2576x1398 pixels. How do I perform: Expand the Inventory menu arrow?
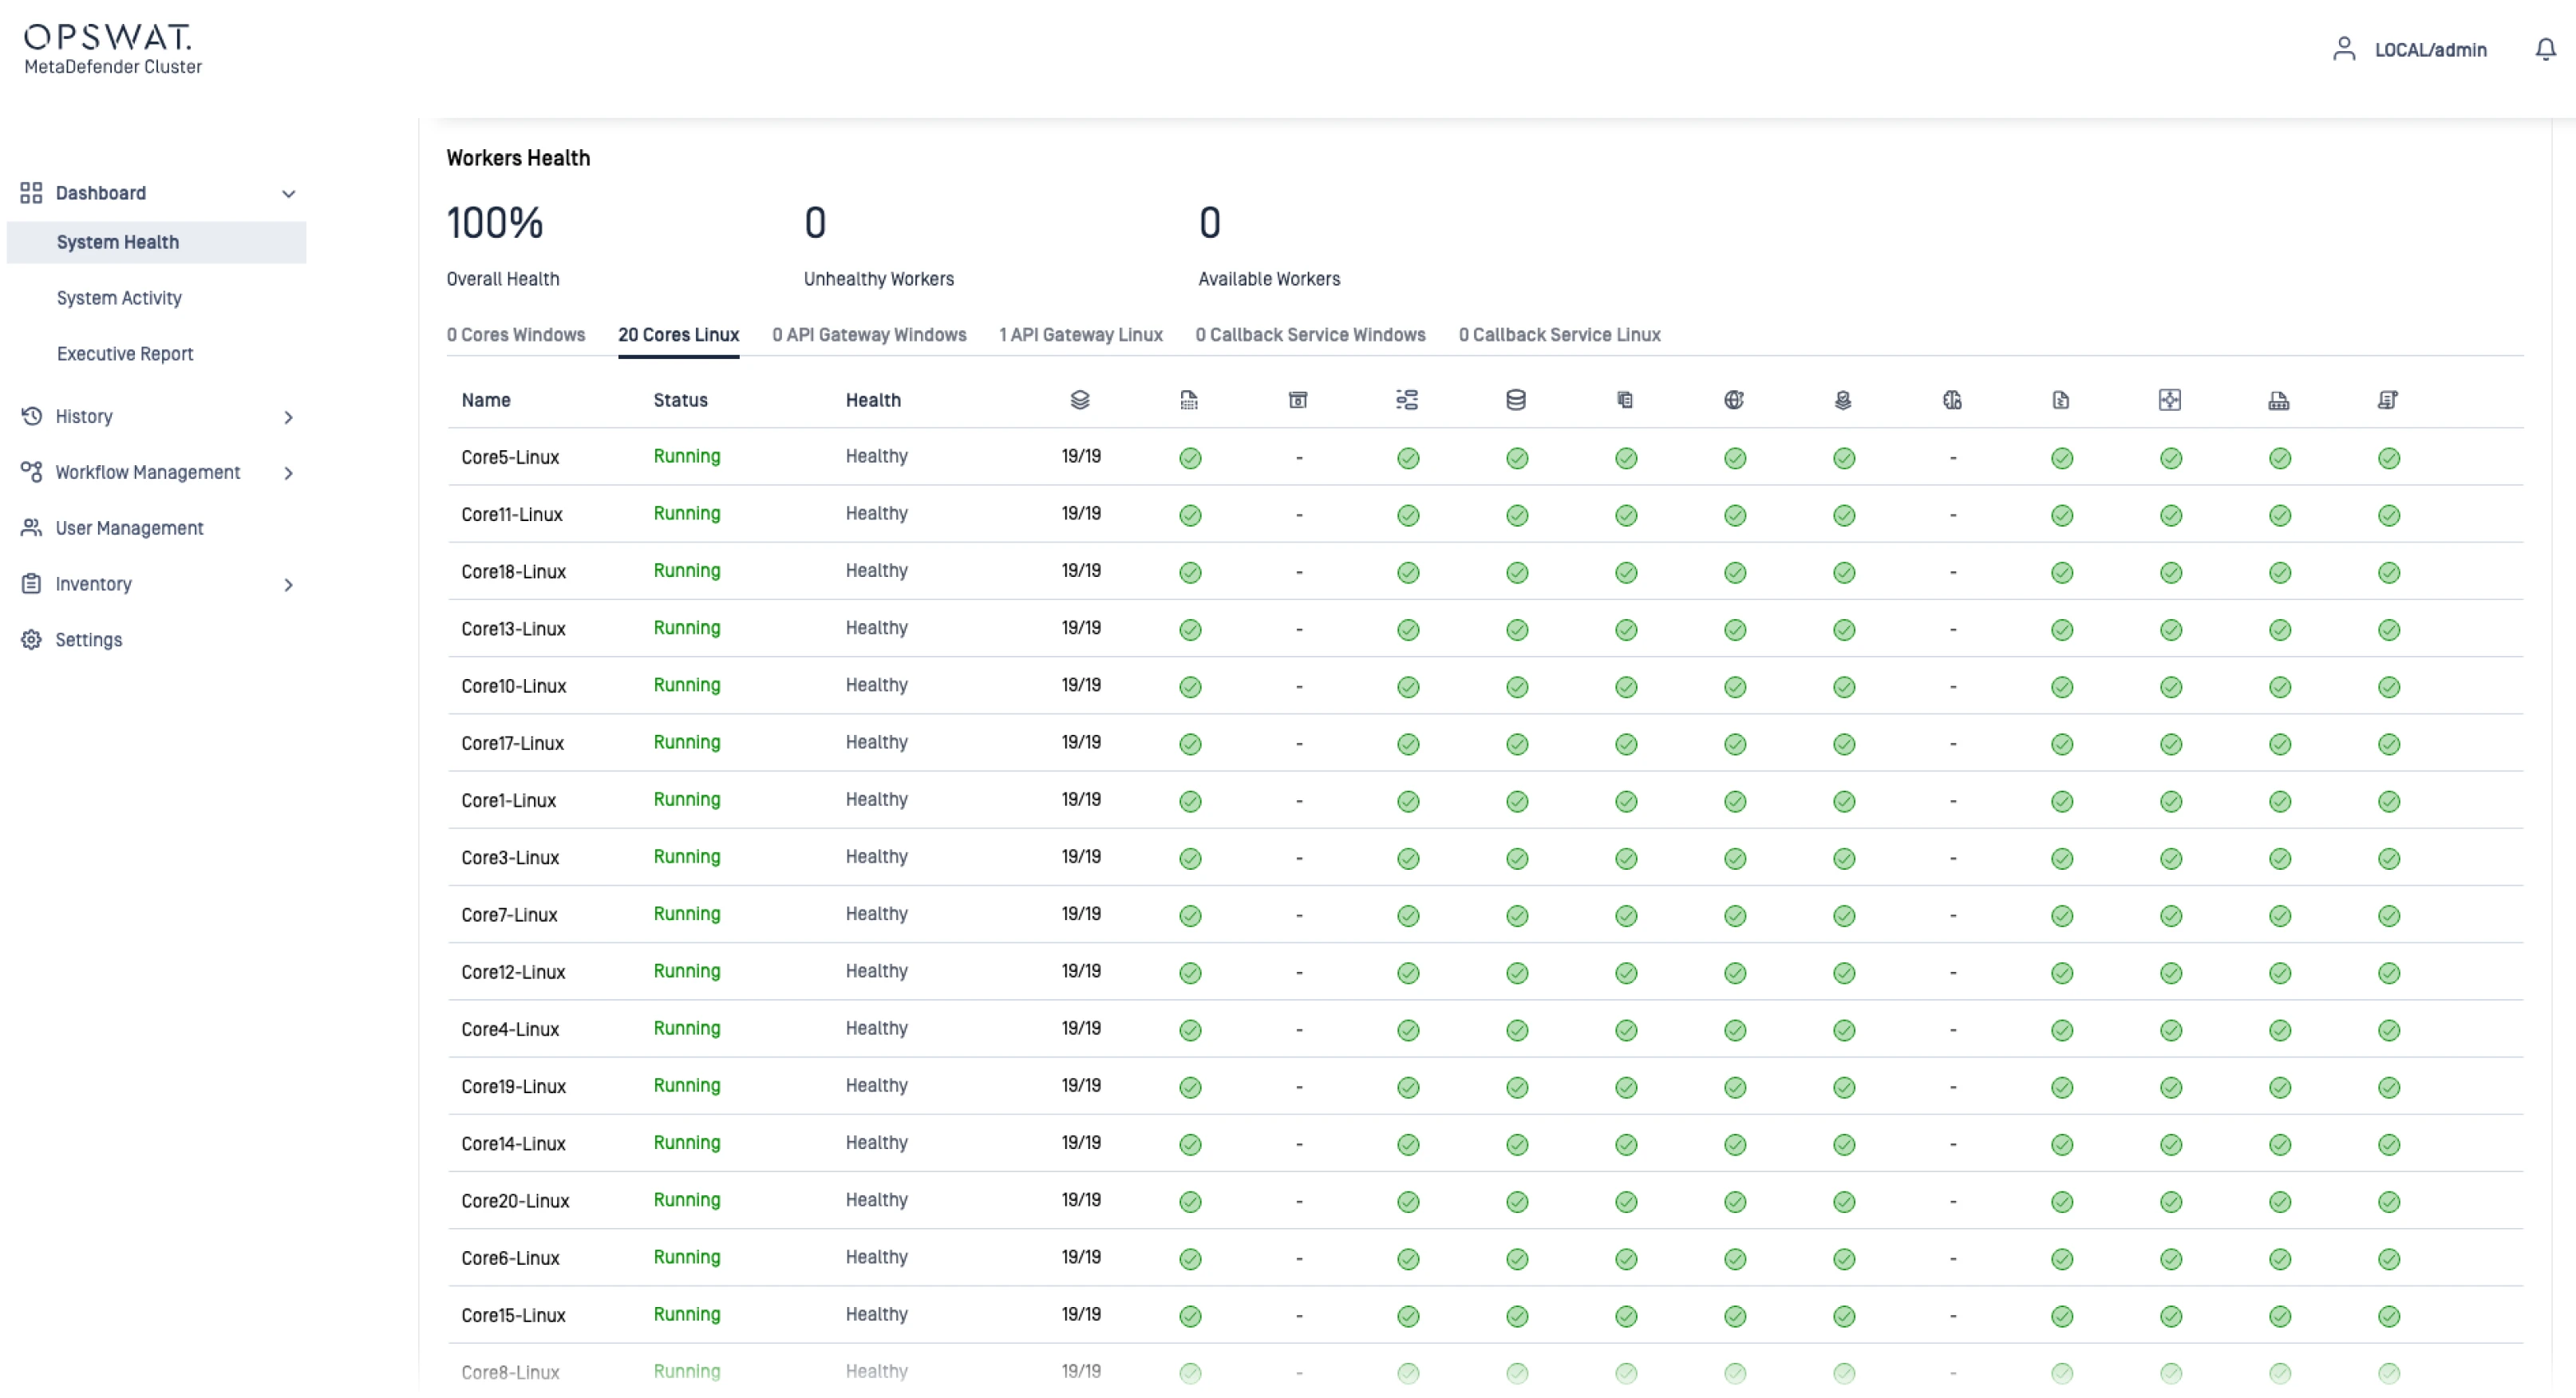[288, 585]
